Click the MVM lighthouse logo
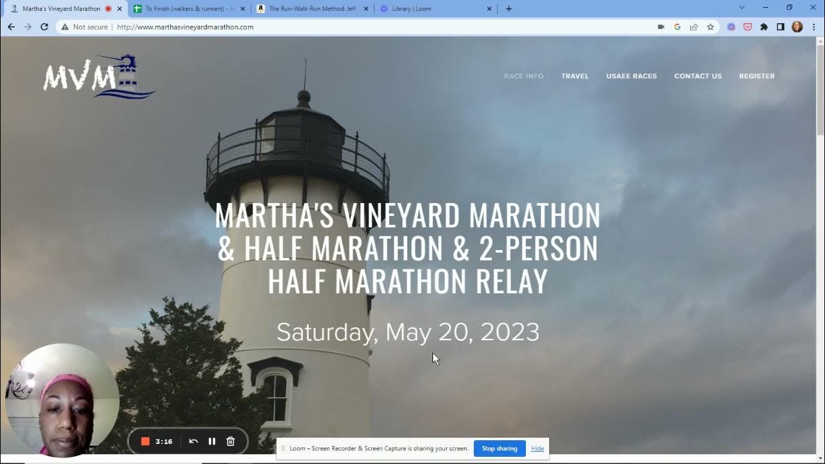Viewport: 825px width, 464px height. [99, 77]
